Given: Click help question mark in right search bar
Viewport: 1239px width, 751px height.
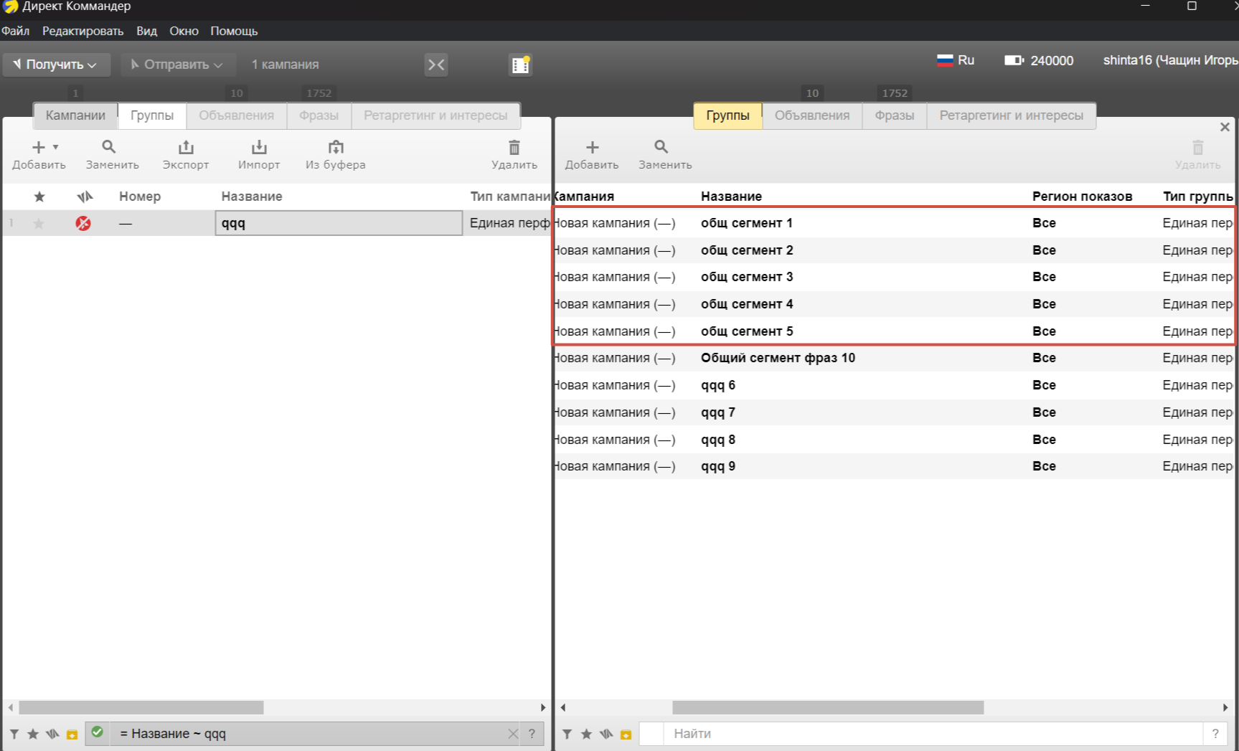Looking at the screenshot, I should pyautogui.click(x=1215, y=734).
